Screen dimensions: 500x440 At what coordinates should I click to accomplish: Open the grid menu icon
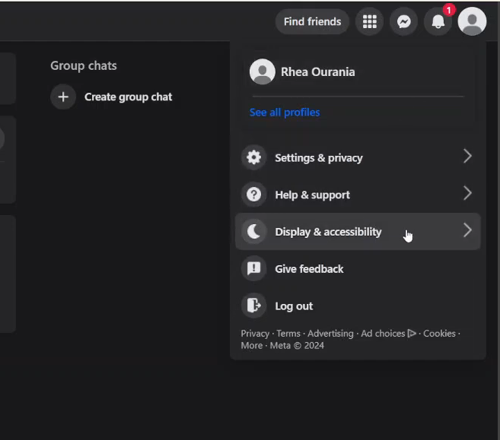[x=369, y=22]
